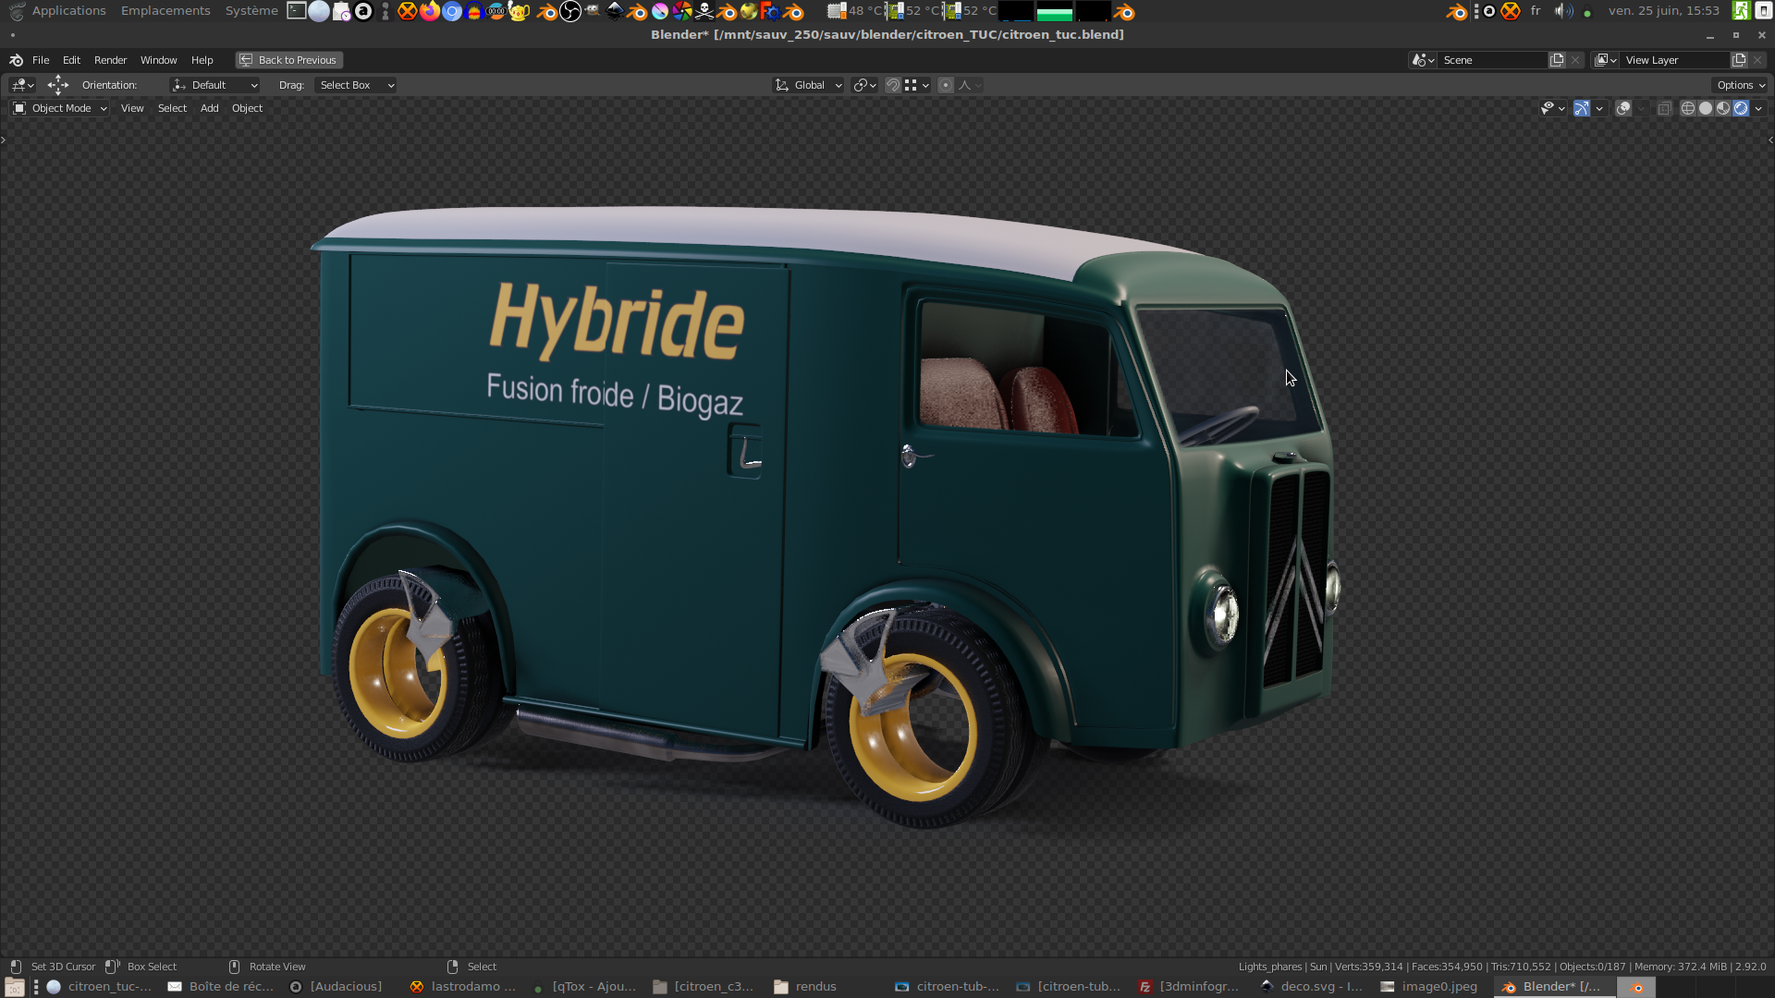Switch to solid shading
1775x998 pixels.
pos(1706,108)
